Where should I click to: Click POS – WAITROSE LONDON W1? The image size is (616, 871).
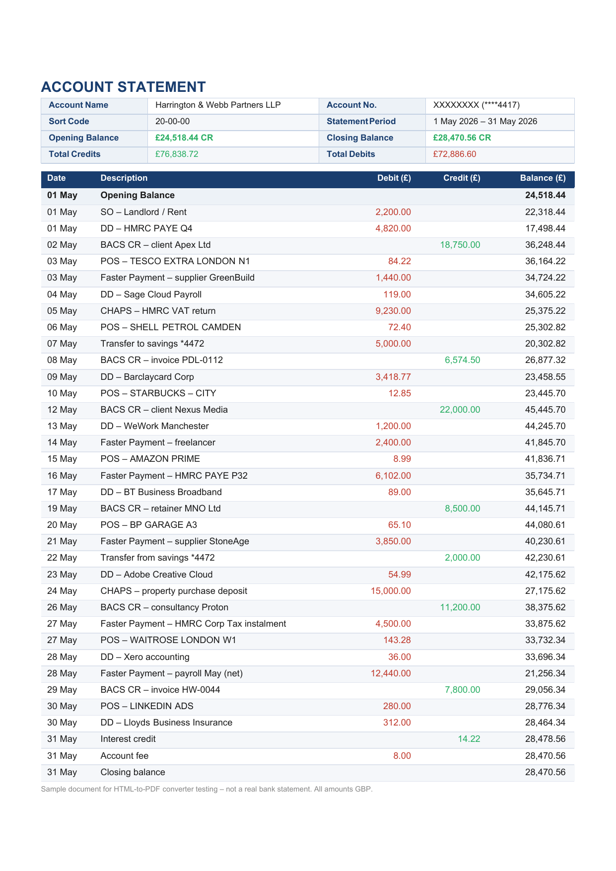[x=168, y=640]
